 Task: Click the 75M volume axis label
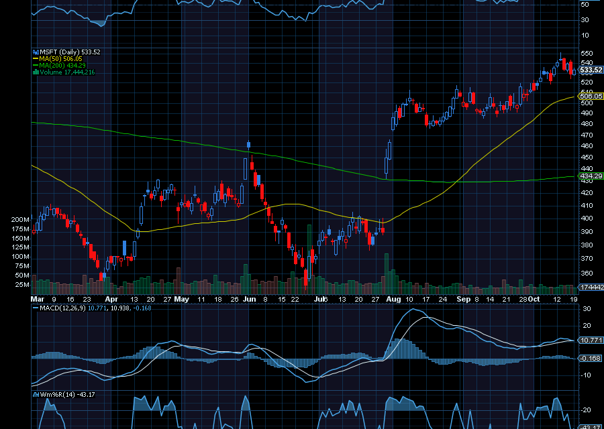(x=22, y=266)
